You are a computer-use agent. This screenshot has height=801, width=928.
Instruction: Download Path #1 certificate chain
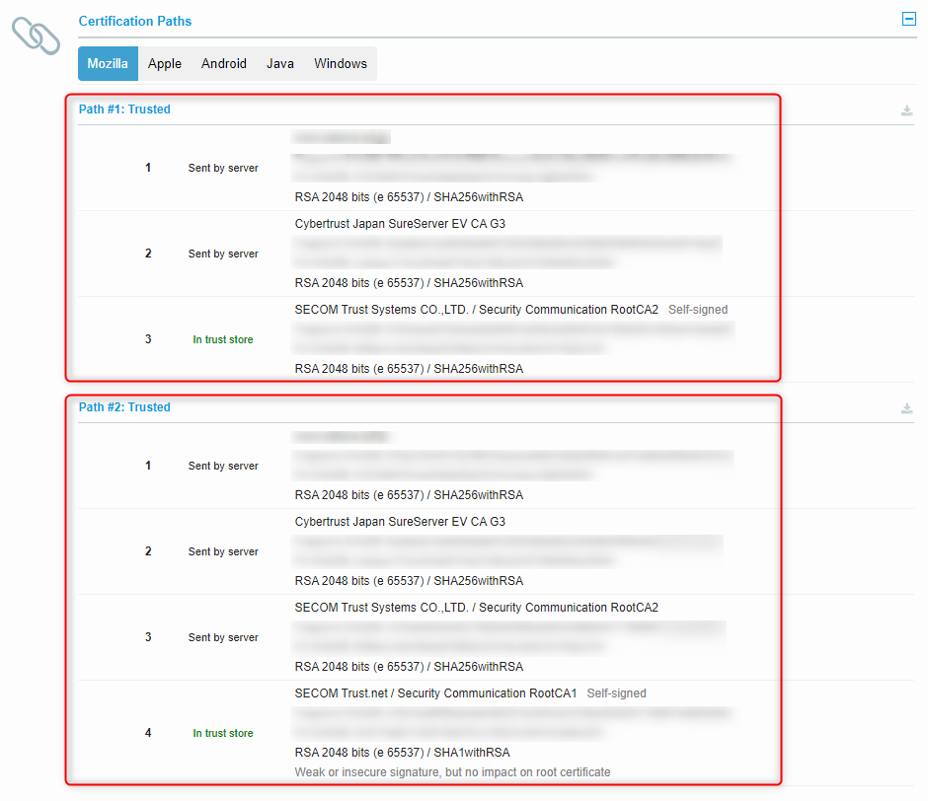[906, 110]
